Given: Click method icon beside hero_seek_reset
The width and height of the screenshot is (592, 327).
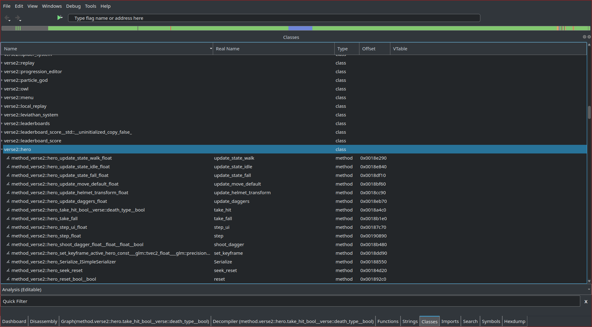Looking at the screenshot, I should click(x=8, y=270).
